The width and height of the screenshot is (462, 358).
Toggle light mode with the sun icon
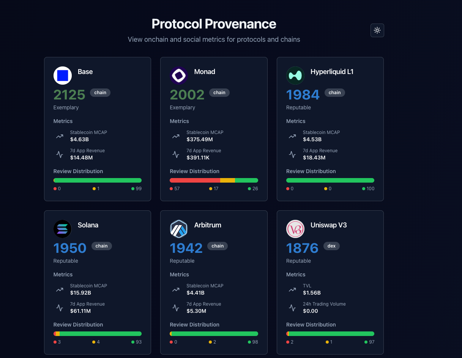377,30
